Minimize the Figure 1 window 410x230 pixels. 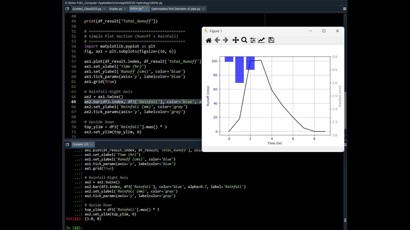[x=310, y=31]
